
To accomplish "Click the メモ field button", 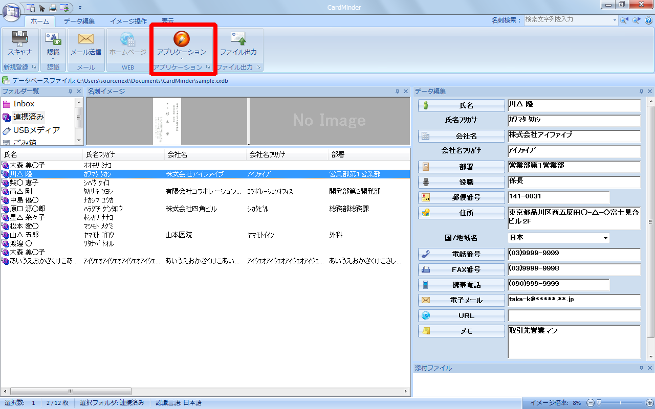I will pos(462,331).
